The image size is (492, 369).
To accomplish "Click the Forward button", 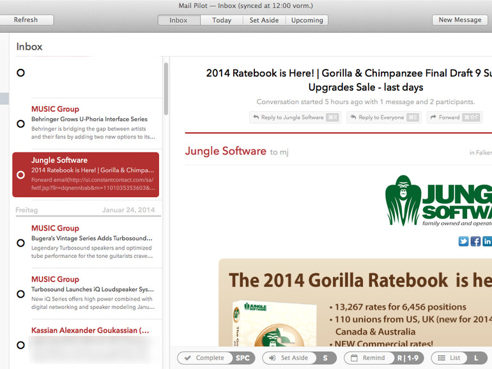I will [454, 117].
